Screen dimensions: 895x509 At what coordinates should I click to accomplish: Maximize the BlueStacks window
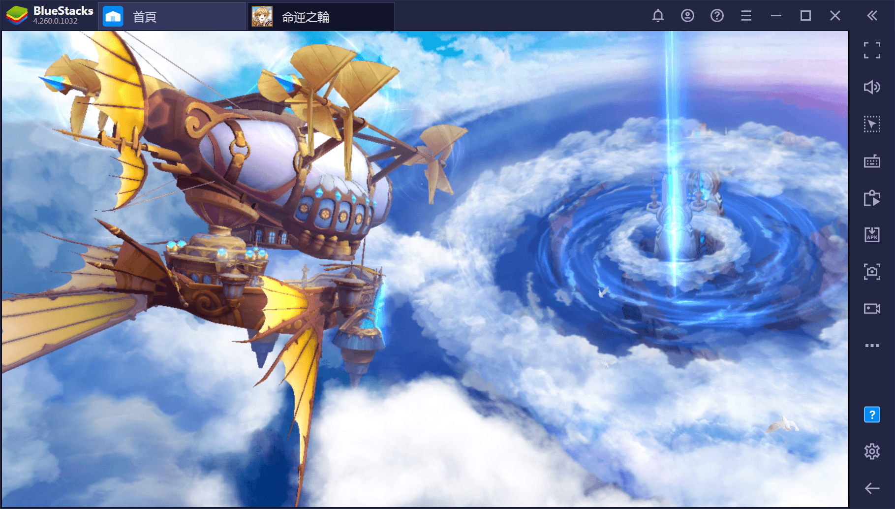pyautogui.click(x=805, y=16)
